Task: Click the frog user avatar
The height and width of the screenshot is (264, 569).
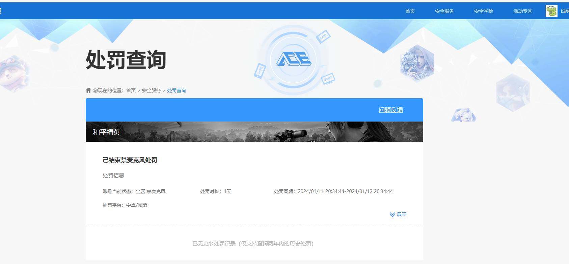Action: click(x=551, y=11)
